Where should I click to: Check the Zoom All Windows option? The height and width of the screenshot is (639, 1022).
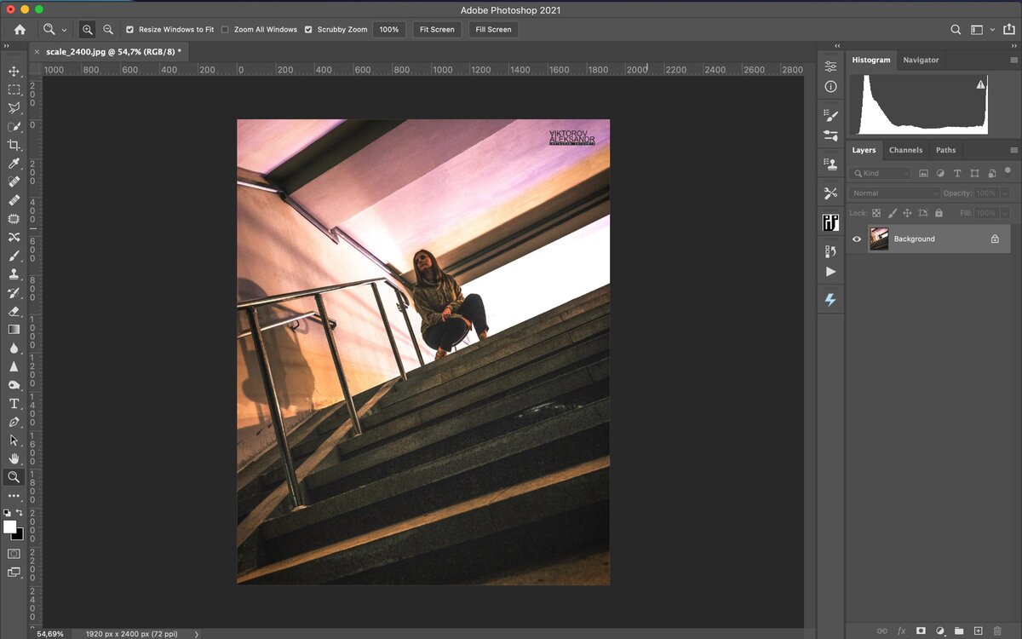click(x=225, y=29)
